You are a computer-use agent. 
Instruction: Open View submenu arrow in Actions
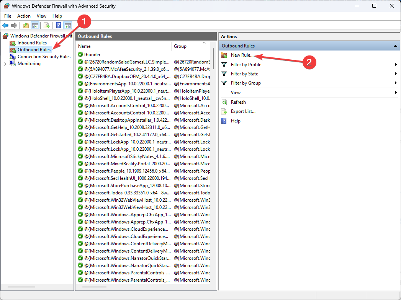click(396, 93)
